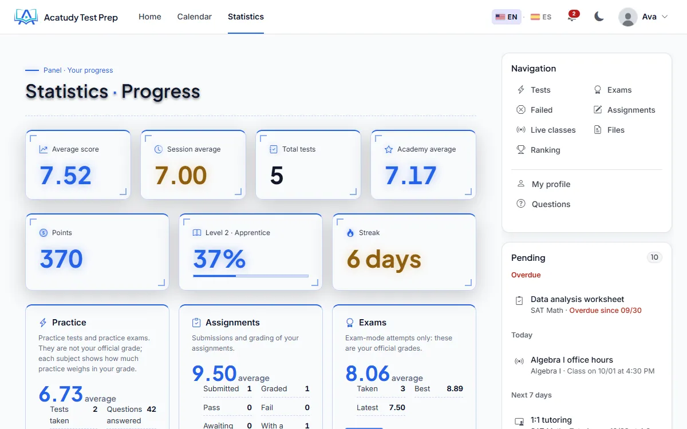The height and width of the screenshot is (429, 687).
Task: Select the Statistics tab
Action: point(246,17)
